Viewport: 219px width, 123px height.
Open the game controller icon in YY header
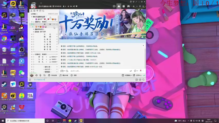[x=128, y=6]
